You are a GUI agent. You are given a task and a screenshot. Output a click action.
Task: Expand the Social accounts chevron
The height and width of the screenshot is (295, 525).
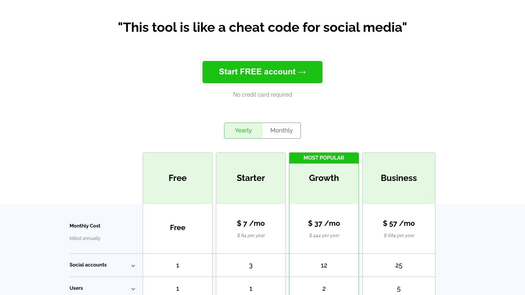click(133, 266)
